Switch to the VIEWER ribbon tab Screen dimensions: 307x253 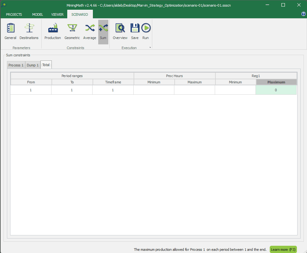(x=57, y=14)
